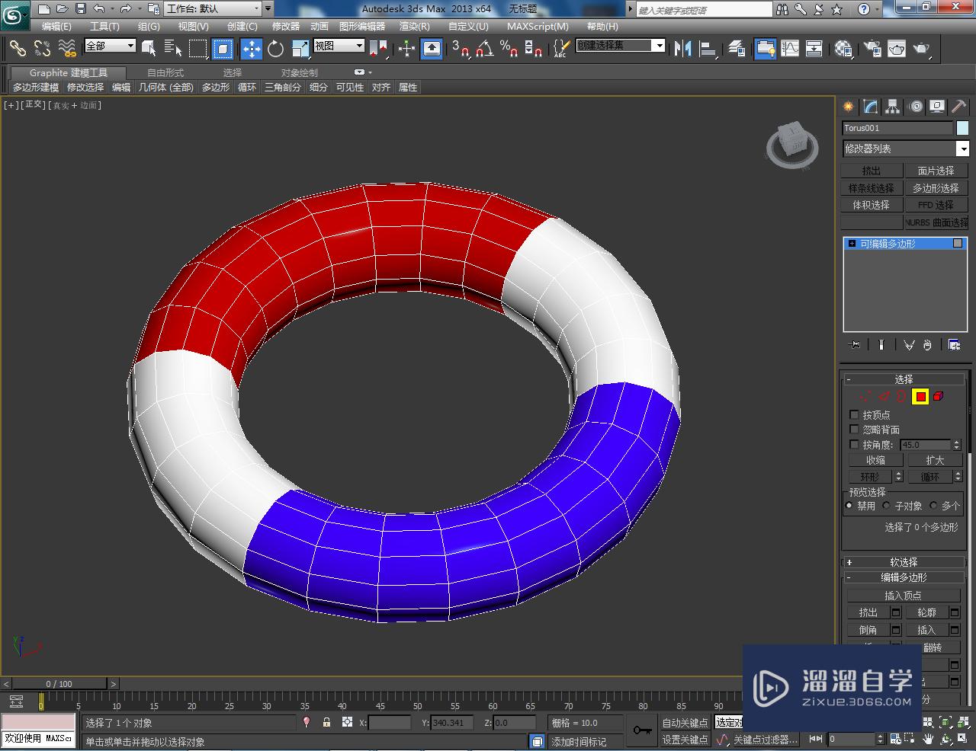Switch to Display command panel tab
976x751 pixels.
tap(937, 107)
